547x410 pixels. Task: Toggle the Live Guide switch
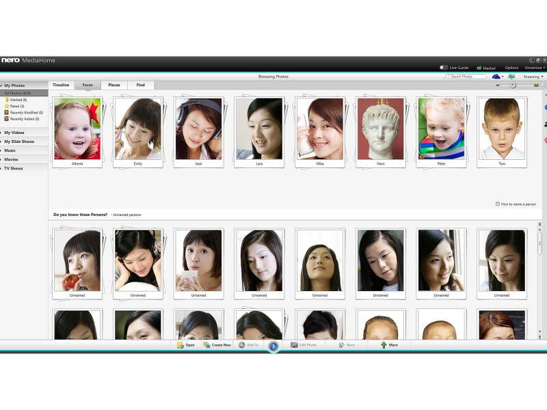444,68
